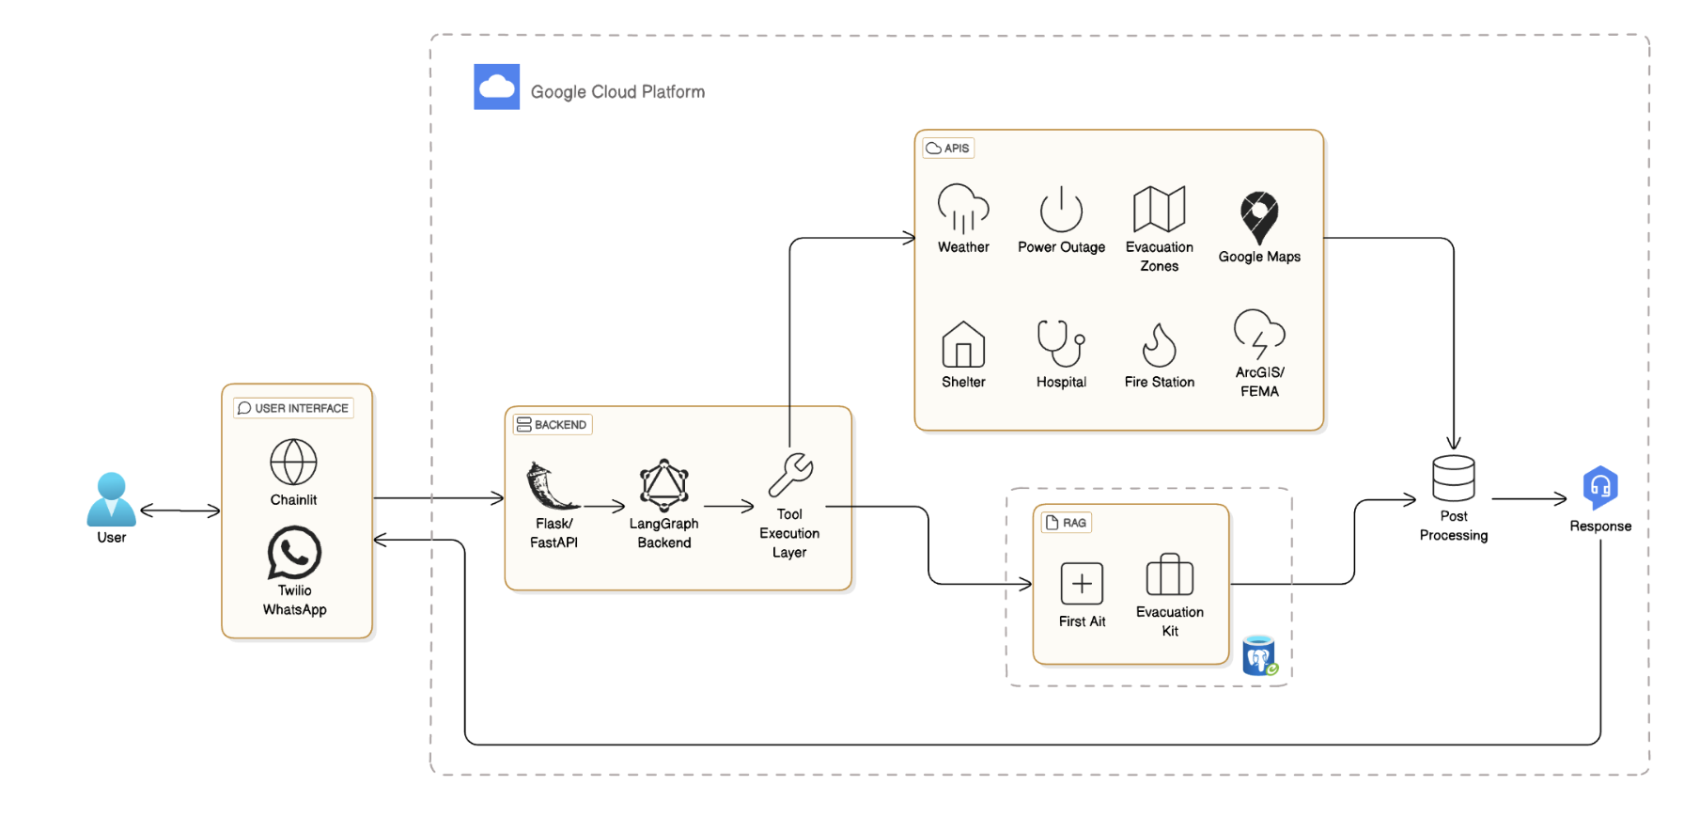The width and height of the screenshot is (1684, 833).
Task: Click the 'Post Processing' label
Action: click(x=1453, y=526)
